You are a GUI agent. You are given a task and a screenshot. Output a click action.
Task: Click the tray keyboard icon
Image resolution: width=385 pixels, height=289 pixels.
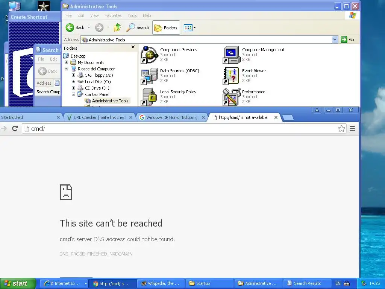click(346, 284)
